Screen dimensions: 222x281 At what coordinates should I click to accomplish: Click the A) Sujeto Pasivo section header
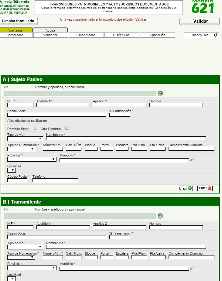[x=110, y=79]
